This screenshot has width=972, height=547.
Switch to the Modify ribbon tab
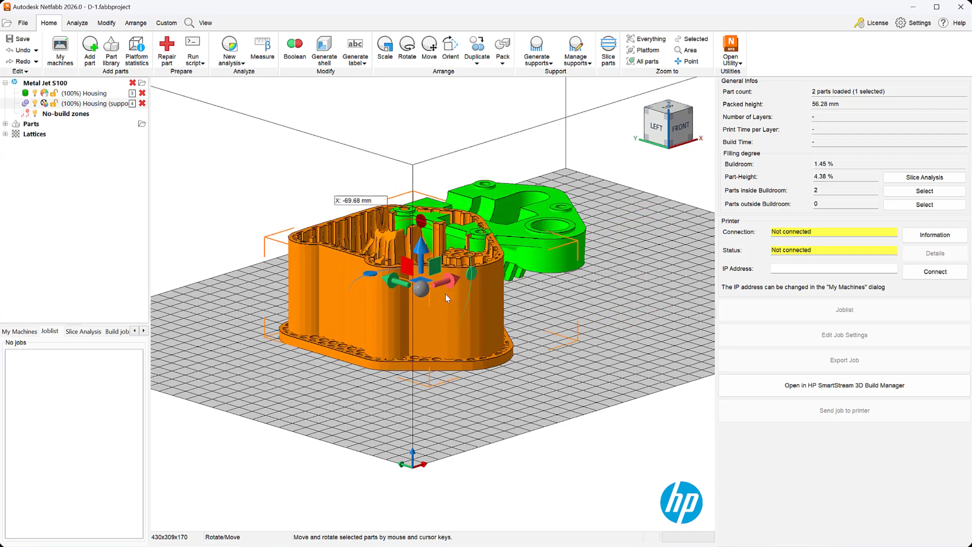[x=106, y=23]
